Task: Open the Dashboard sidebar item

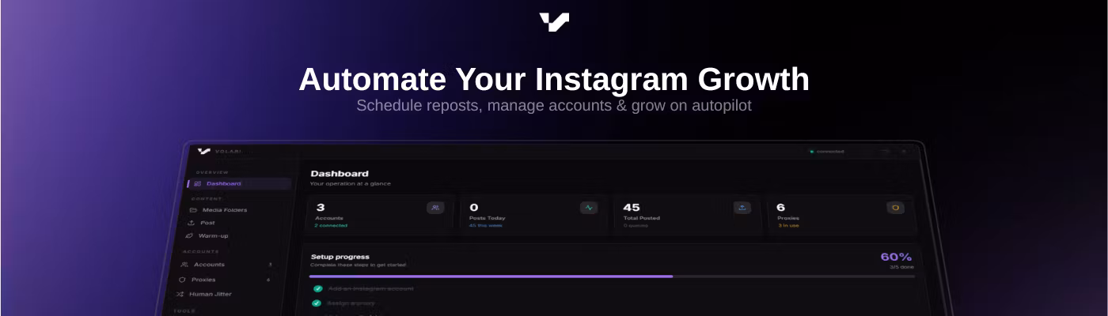Action: pos(223,184)
